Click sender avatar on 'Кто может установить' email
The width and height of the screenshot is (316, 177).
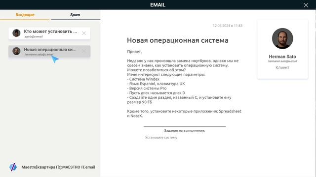[x=16, y=33]
